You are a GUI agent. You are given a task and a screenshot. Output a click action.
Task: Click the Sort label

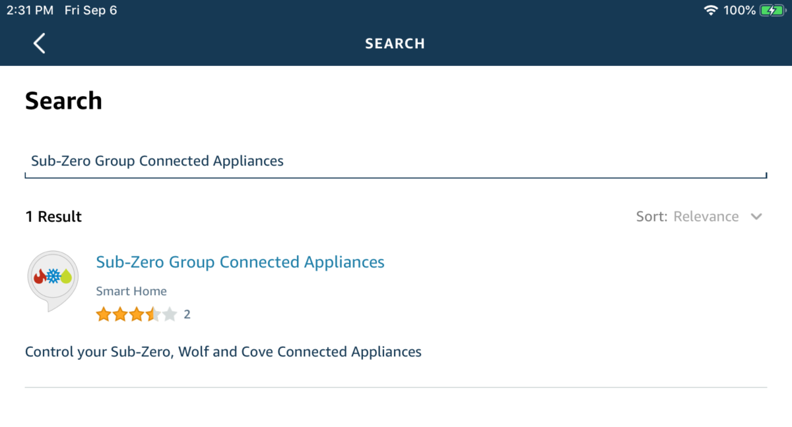tap(651, 217)
